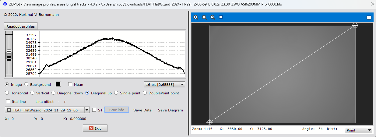Click the lower-left crosshair endpoint marker
Viewport: 376px width, 137px height.
tap(209, 122)
